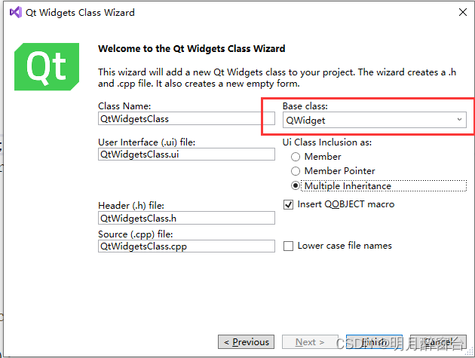This screenshot has height=358, width=475.
Task: Click the disabled Next button
Action: (x=310, y=342)
